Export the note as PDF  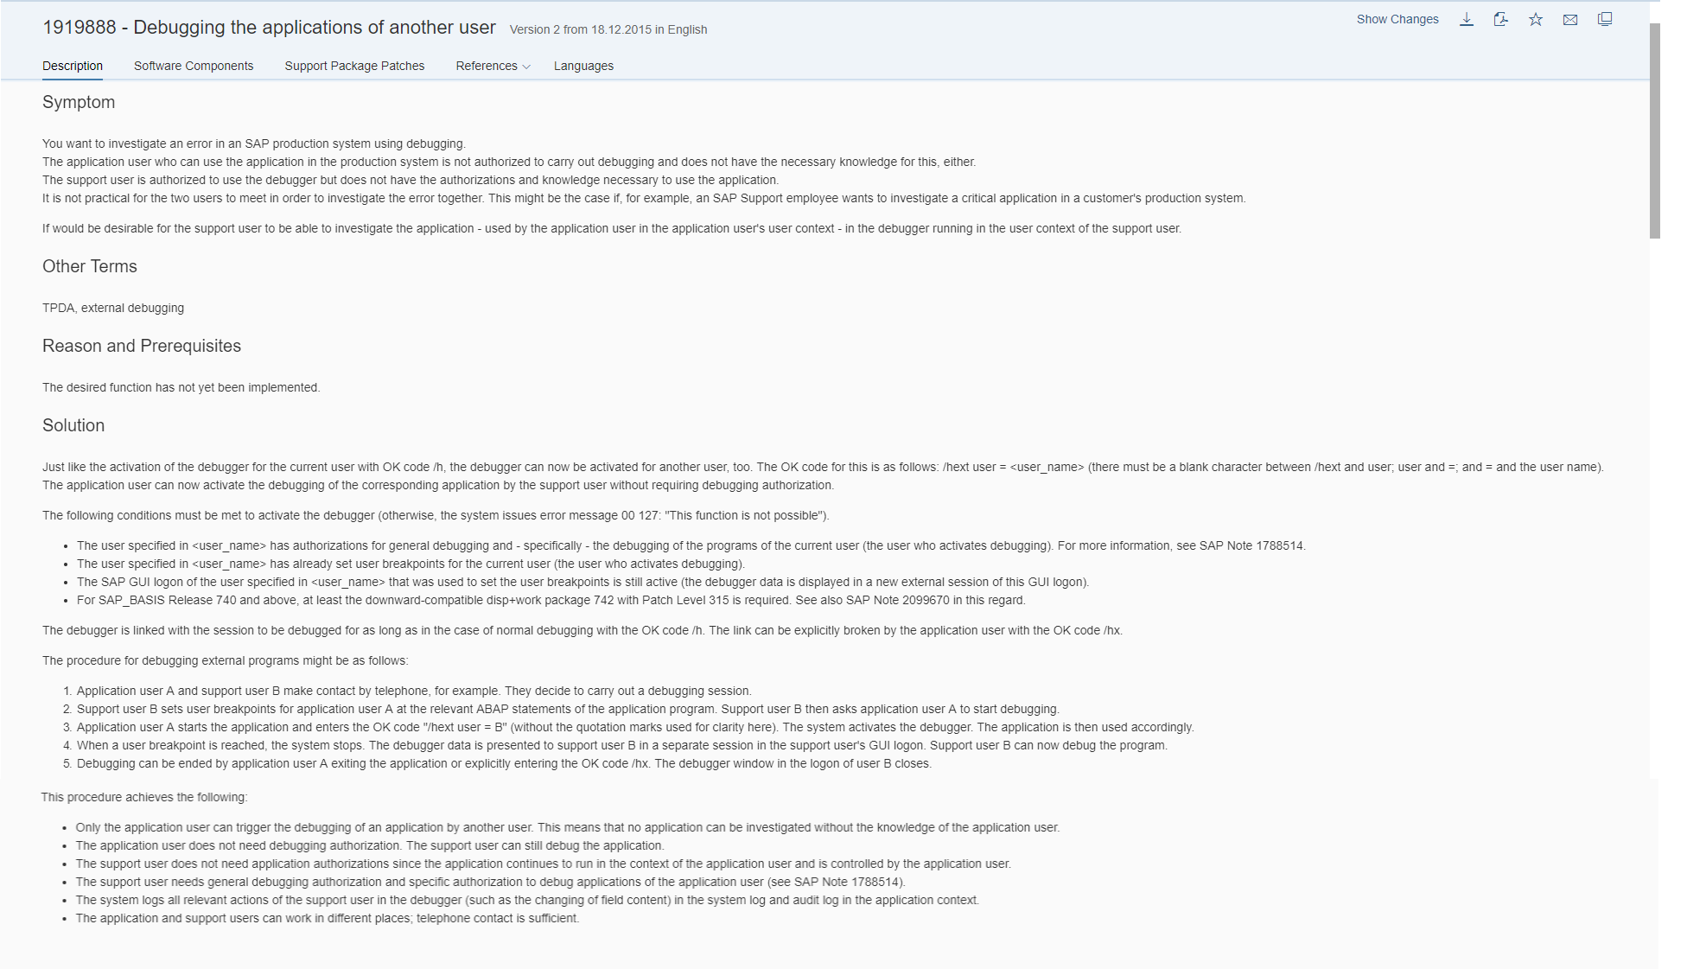click(x=1501, y=19)
